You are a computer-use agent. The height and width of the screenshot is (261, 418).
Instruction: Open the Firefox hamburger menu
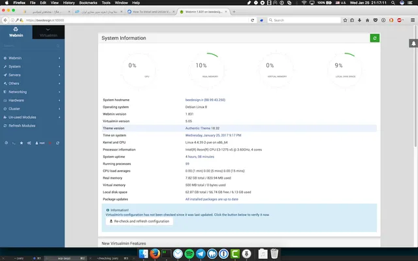click(413, 20)
